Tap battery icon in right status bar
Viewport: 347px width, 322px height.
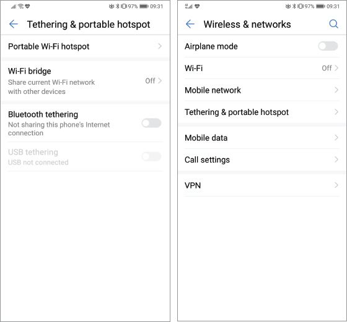pos(321,6)
